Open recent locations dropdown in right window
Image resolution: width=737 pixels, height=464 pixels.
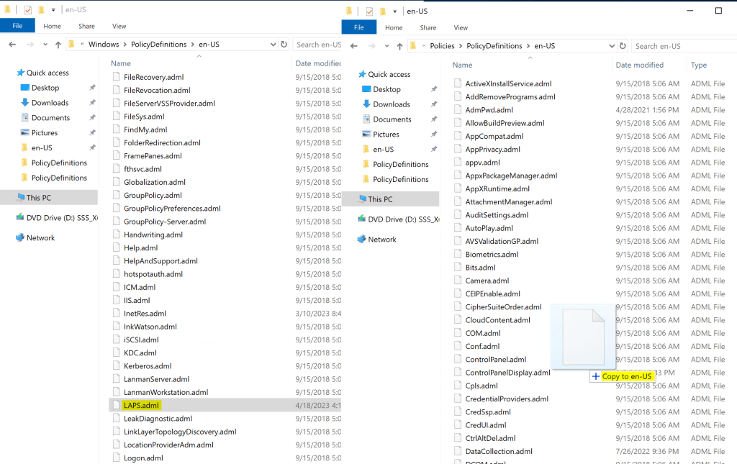tap(385, 46)
